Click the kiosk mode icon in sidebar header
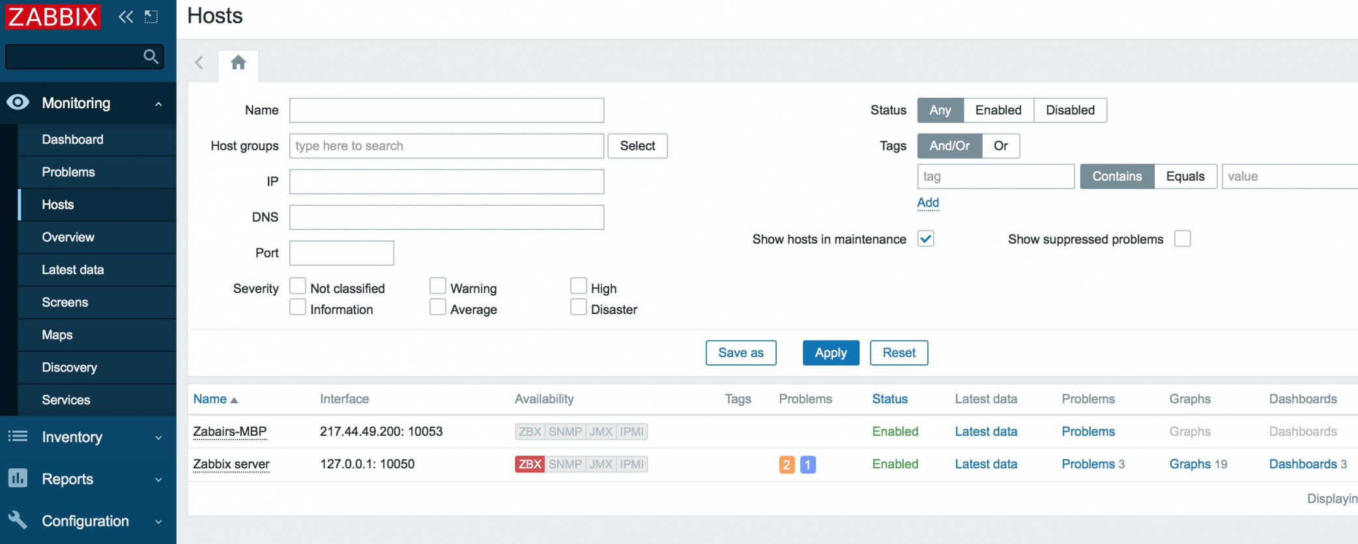1358x544 pixels. (x=151, y=17)
